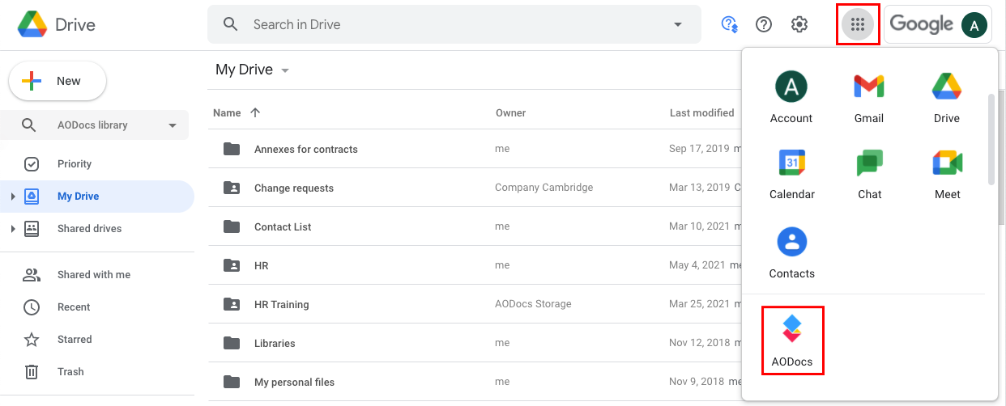
Task: Click the Settings gear icon
Action: [799, 24]
